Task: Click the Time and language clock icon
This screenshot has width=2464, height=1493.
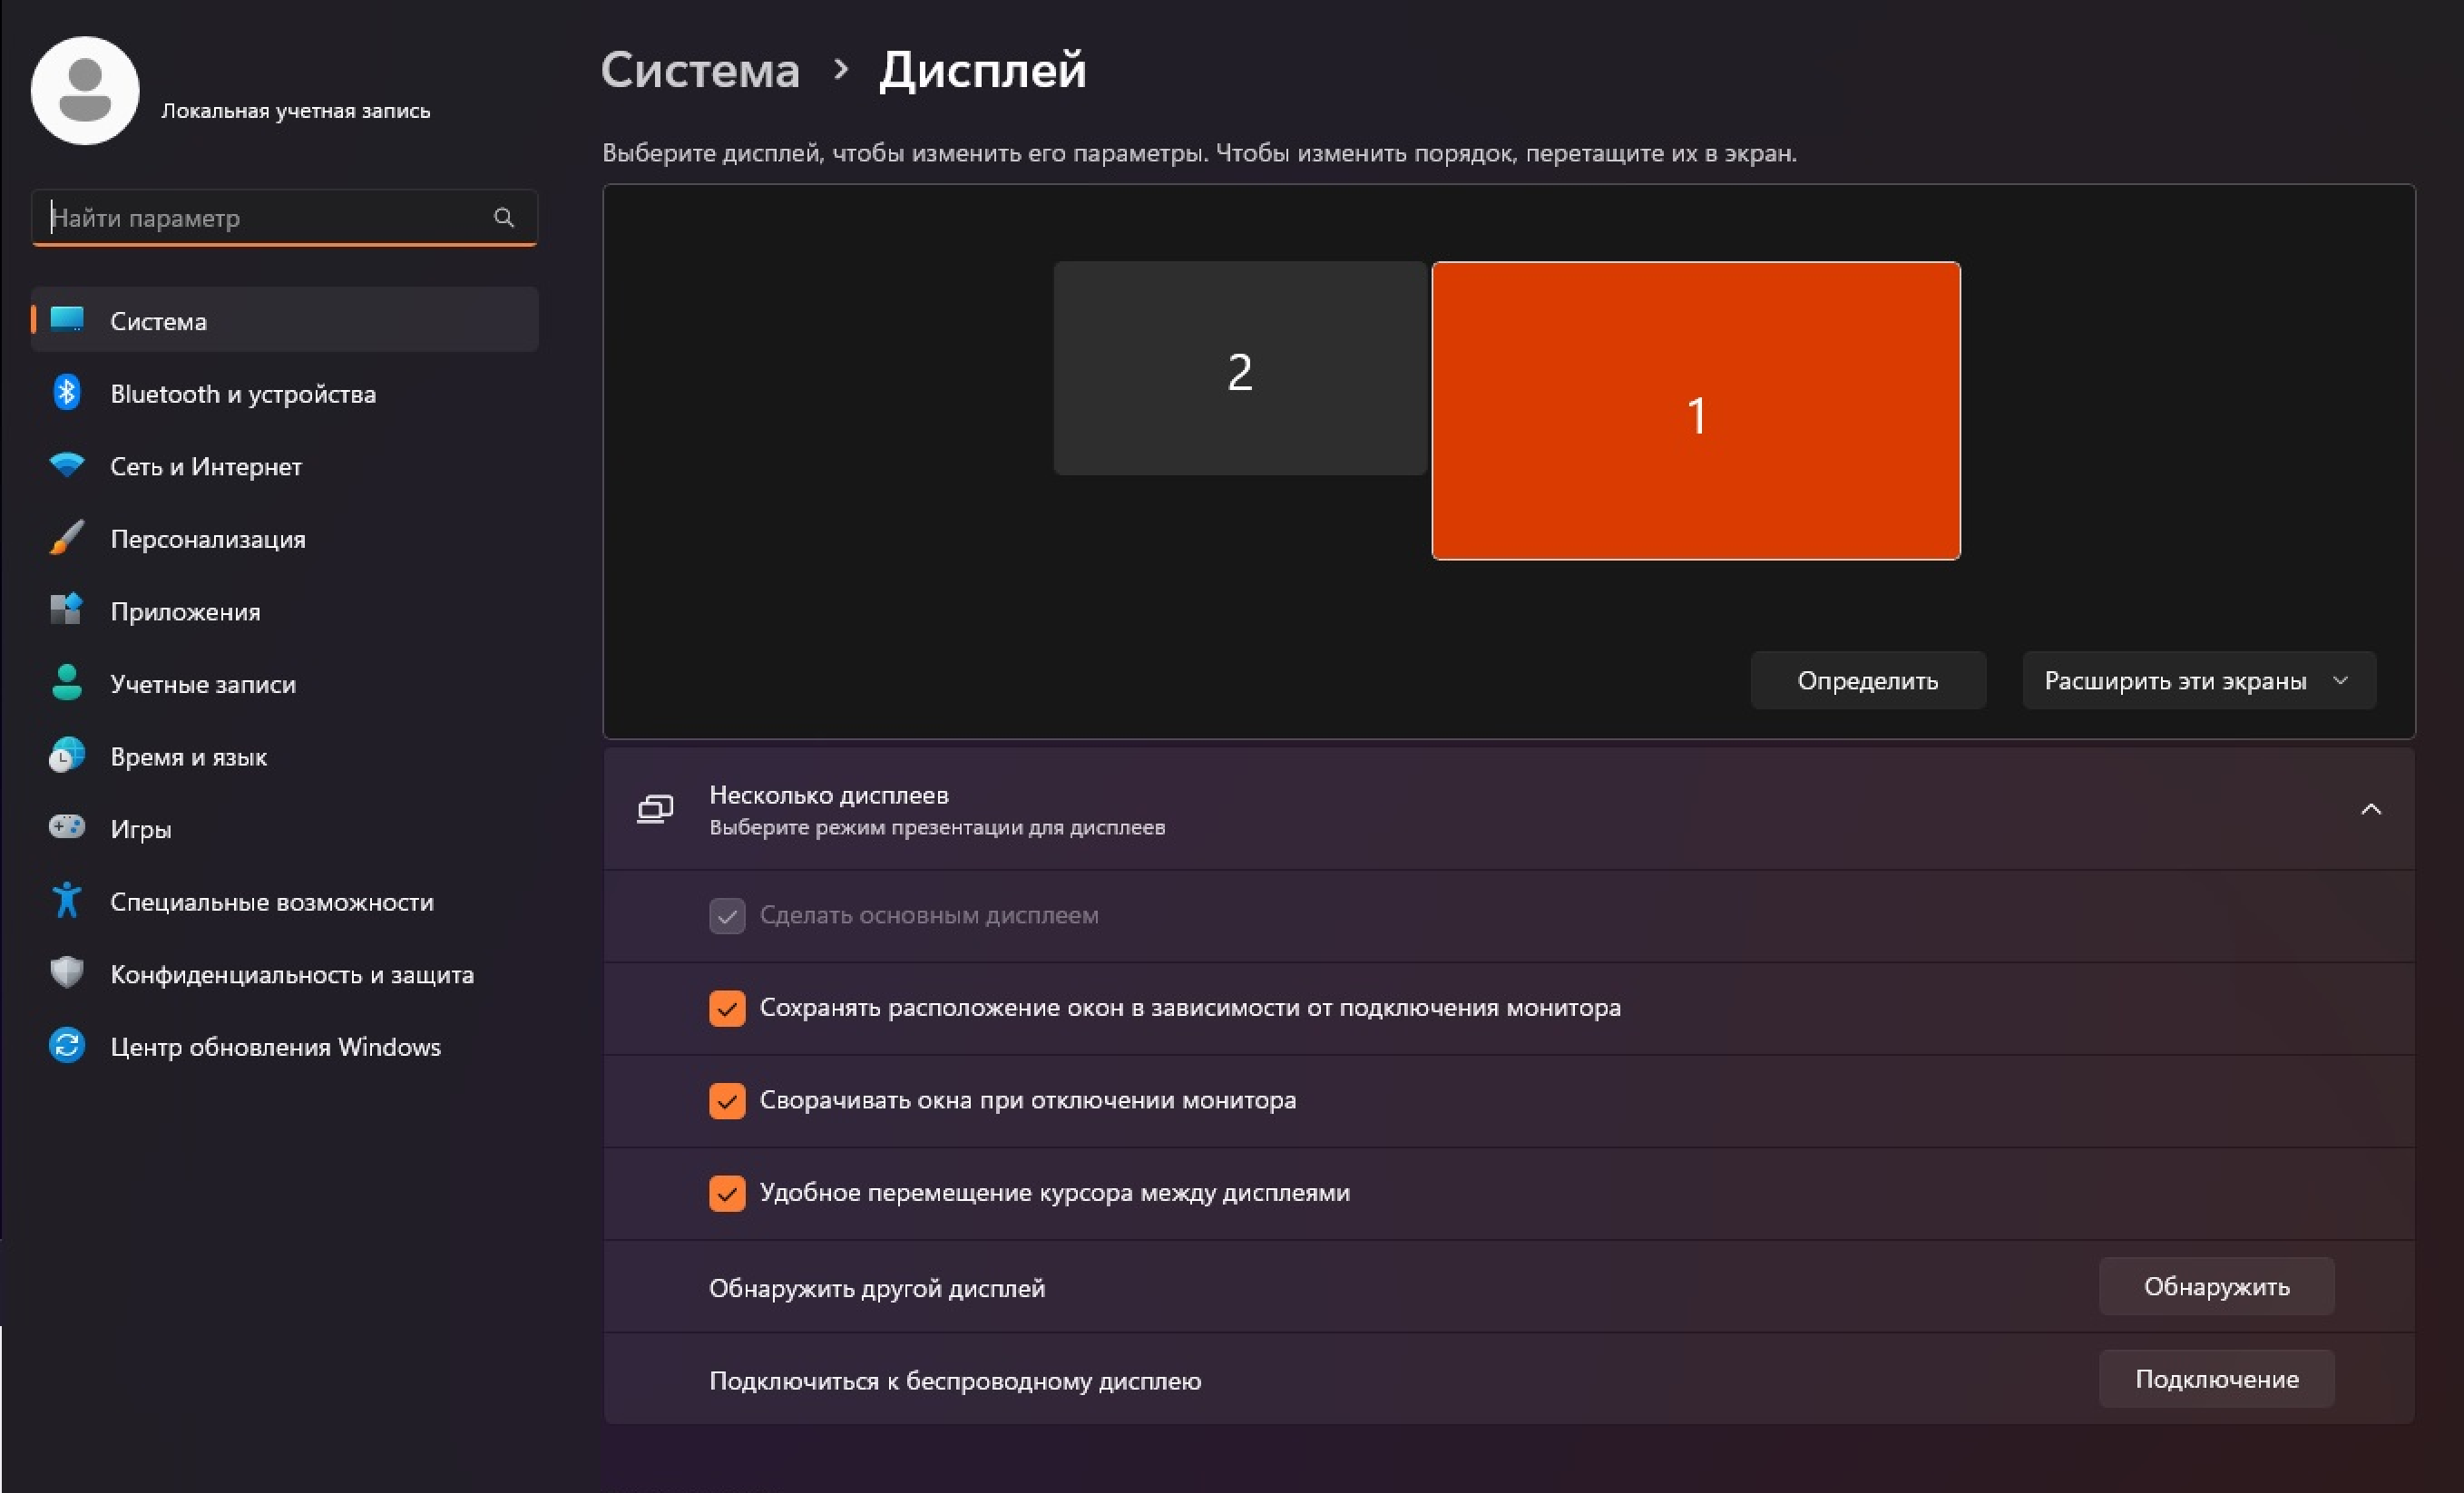Action: pos(67,756)
